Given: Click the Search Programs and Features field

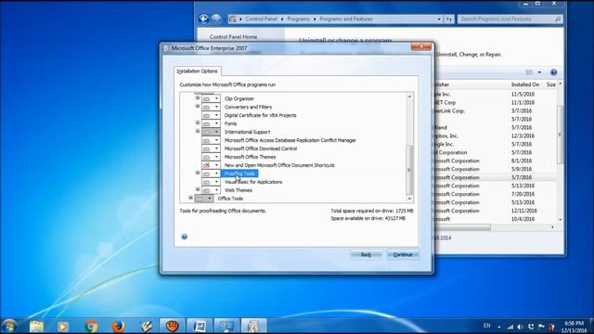Looking at the screenshot, I should [510, 19].
